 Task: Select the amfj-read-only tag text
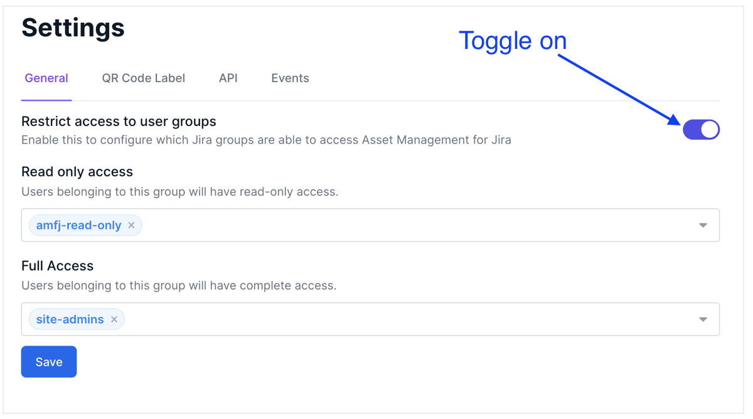[78, 225]
